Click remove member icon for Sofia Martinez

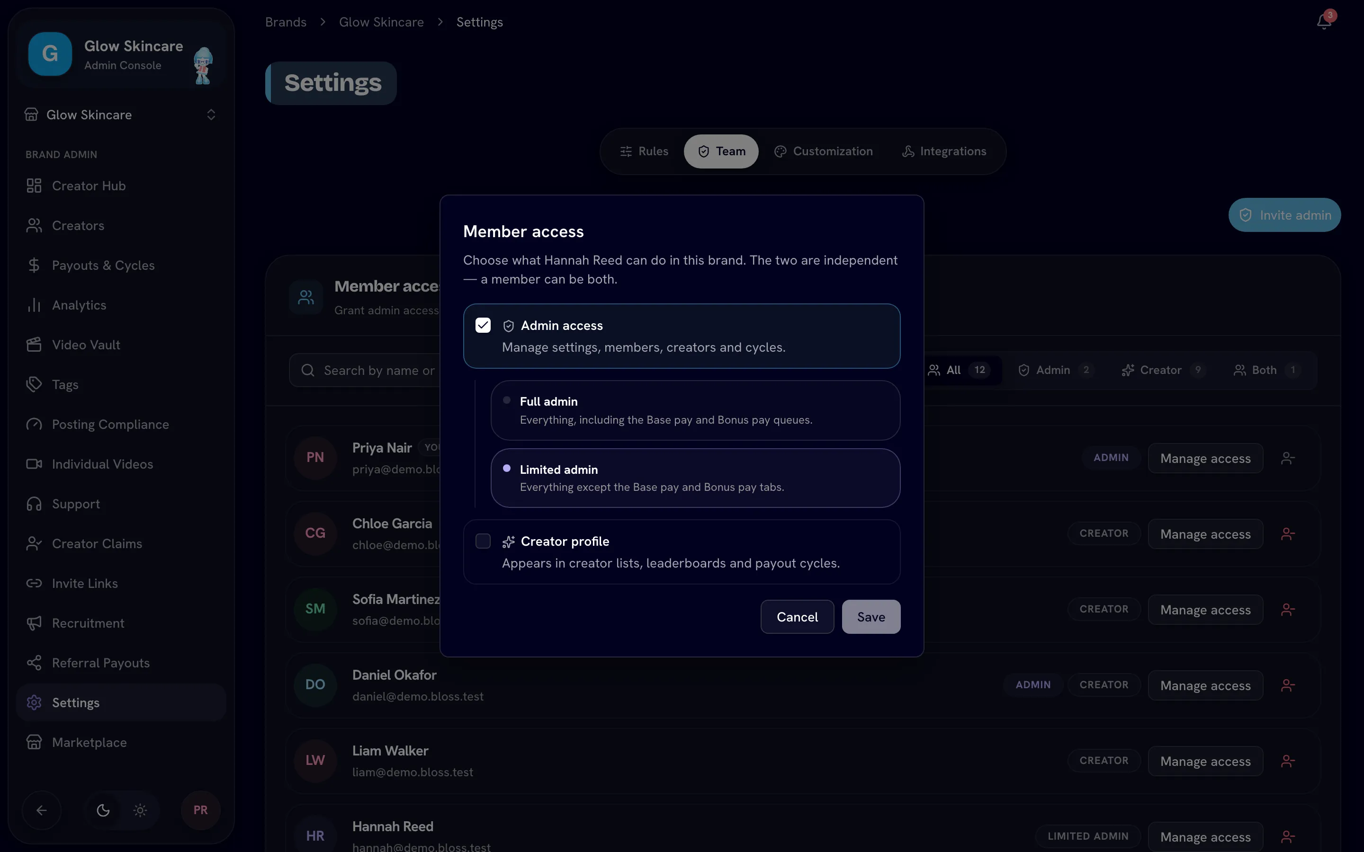[1288, 610]
